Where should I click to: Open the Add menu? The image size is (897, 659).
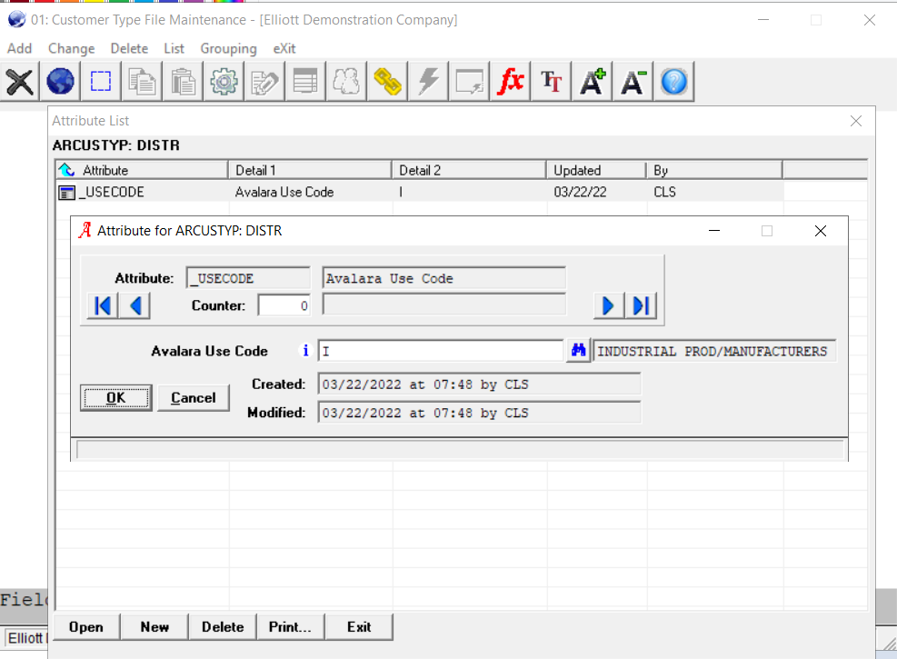click(19, 48)
